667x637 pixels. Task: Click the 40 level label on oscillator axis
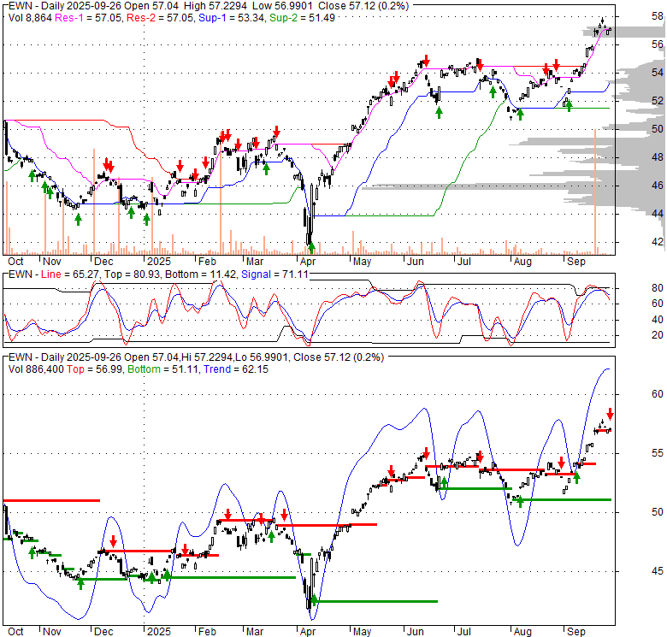pyautogui.click(x=658, y=320)
